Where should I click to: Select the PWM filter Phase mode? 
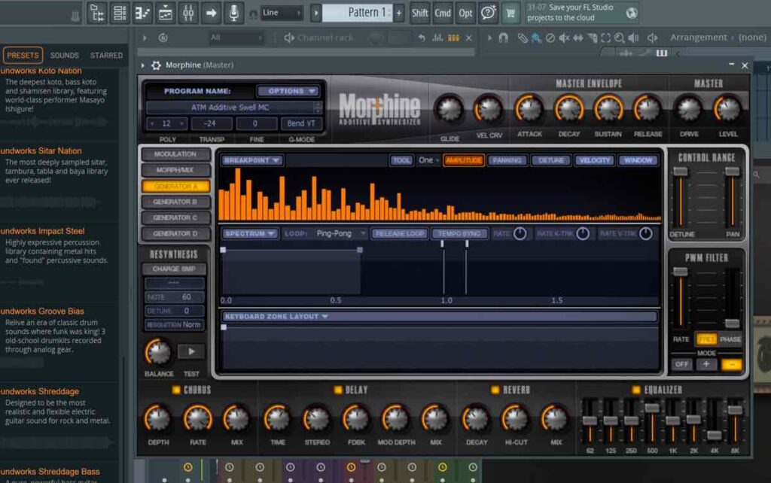730,339
